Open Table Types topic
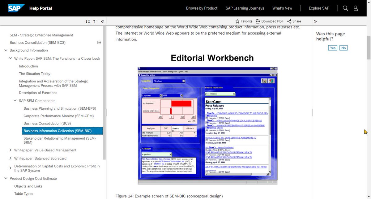Image resolution: width=371 pixels, height=199 pixels. [x=24, y=194]
